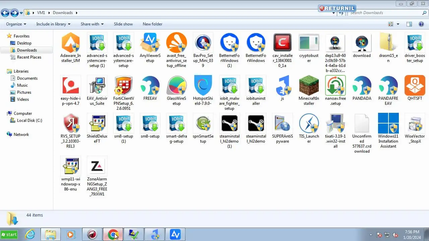Select the FREEAV file icon
Image resolution: width=429 pixels, height=241 pixels.
click(150, 86)
